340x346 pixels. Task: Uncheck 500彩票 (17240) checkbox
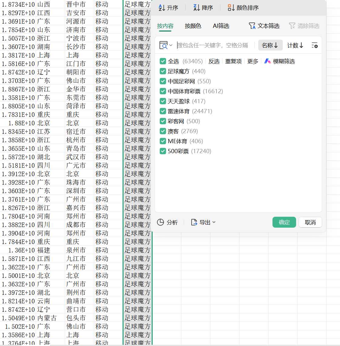(163, 151)
